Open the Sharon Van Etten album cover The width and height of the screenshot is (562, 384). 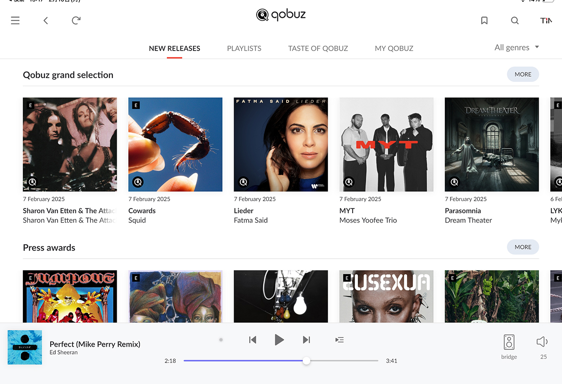[70, 145]
